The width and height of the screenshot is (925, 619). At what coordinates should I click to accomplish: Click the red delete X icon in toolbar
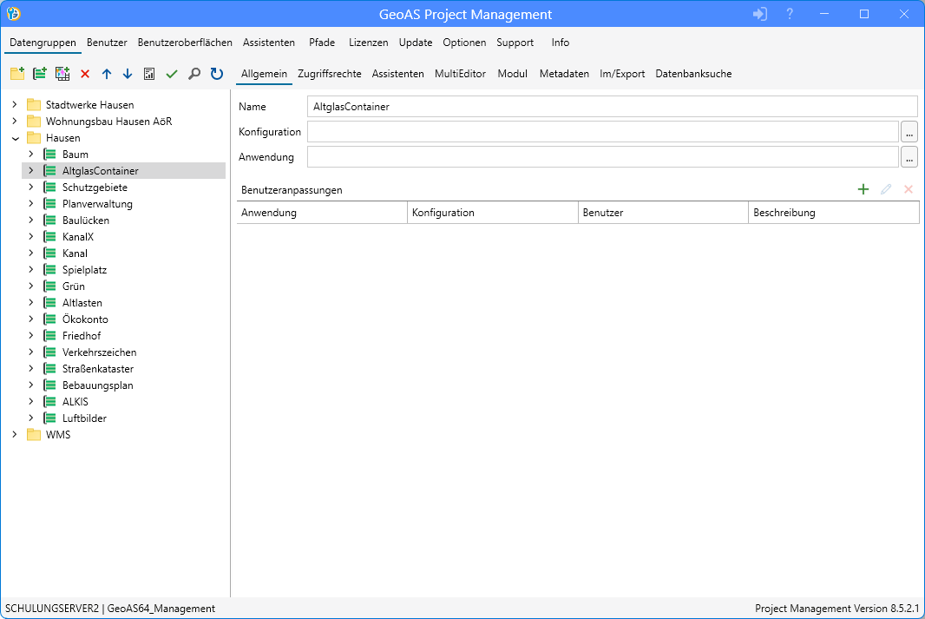[85, 75]
